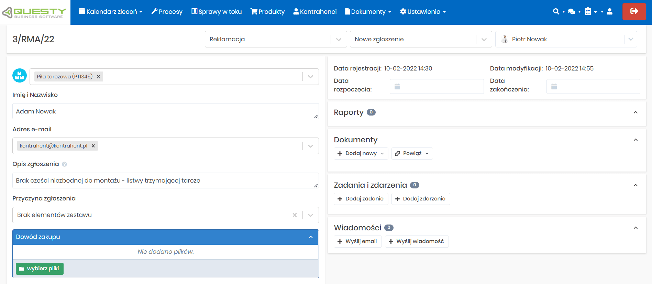Open the user profile icon
Screen dimensions: 652x284
point(610,11)
